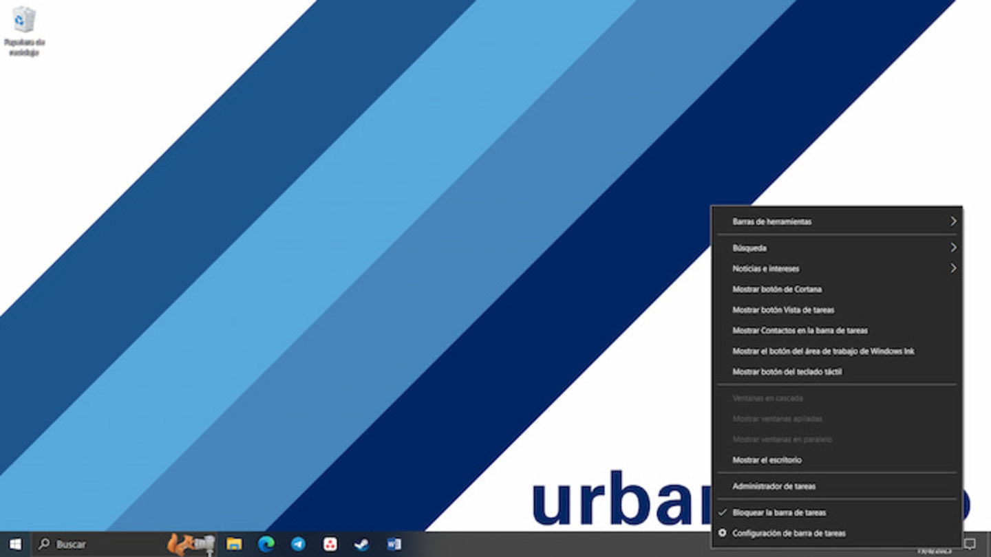Click the Buscar search box
991x557 pixels.
tap(124, 544)
